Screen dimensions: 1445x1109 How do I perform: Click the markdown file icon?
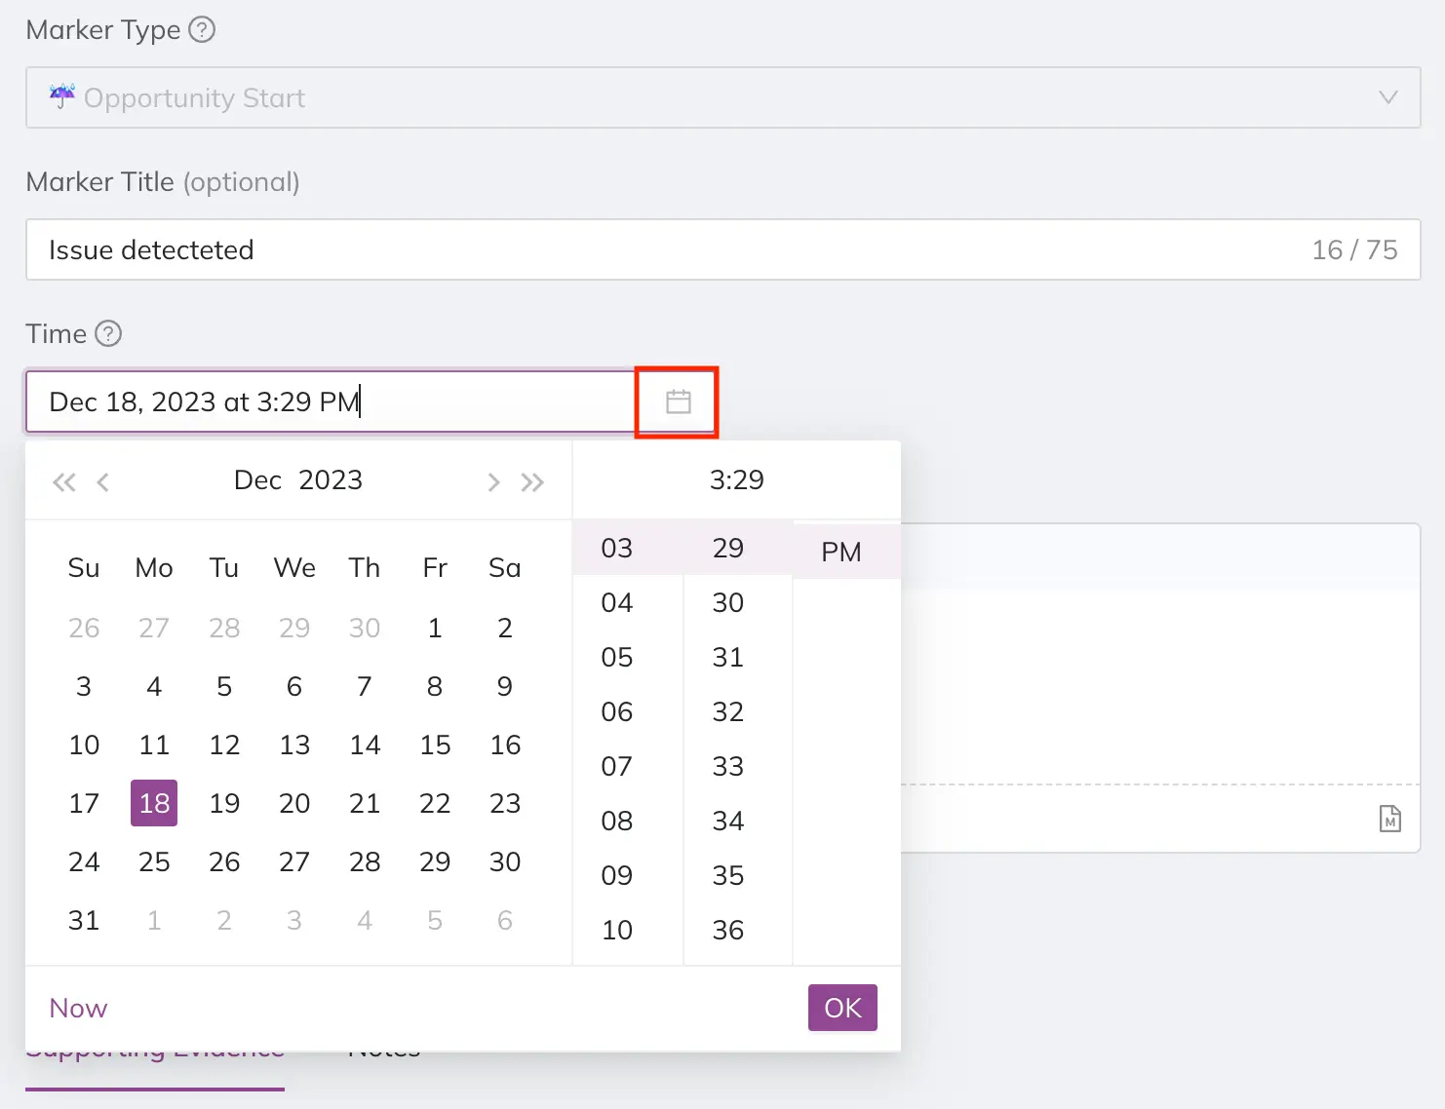point(1390,819)
